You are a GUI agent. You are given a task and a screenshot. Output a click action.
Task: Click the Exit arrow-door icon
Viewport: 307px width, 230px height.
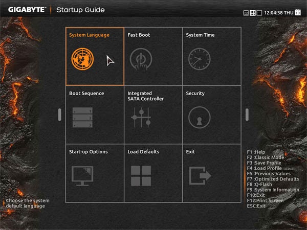point(200,175)
